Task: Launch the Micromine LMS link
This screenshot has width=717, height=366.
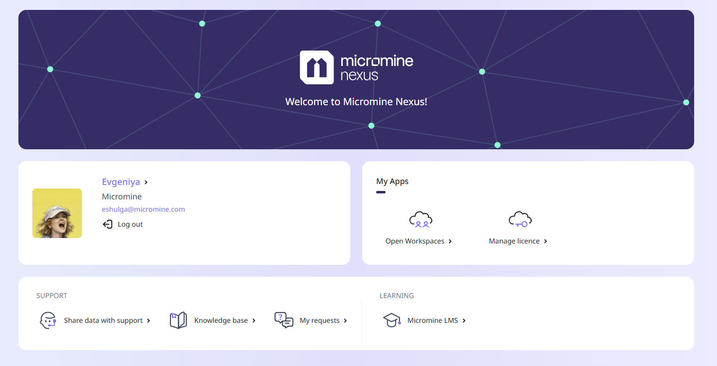Action: coord(433,320)
